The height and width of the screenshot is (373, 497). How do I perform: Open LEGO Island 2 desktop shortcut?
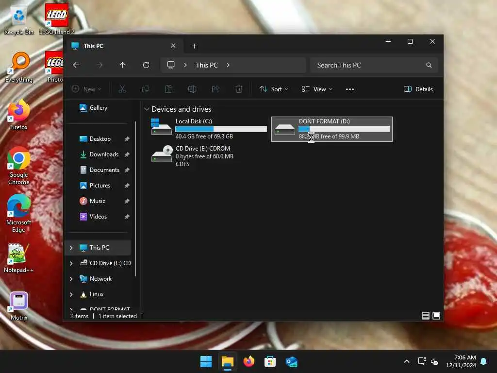(56, 19)
